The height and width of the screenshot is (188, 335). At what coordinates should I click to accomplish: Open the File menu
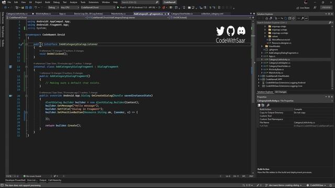point(9,2)
